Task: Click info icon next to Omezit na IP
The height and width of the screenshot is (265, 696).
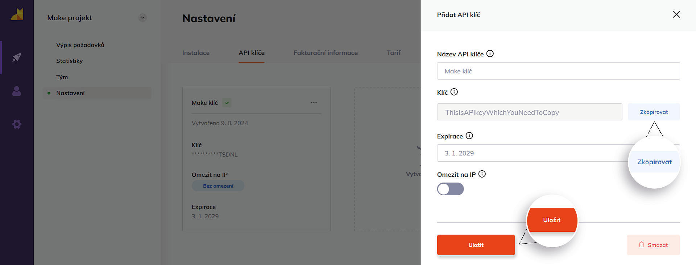Action: click(482, 174)
